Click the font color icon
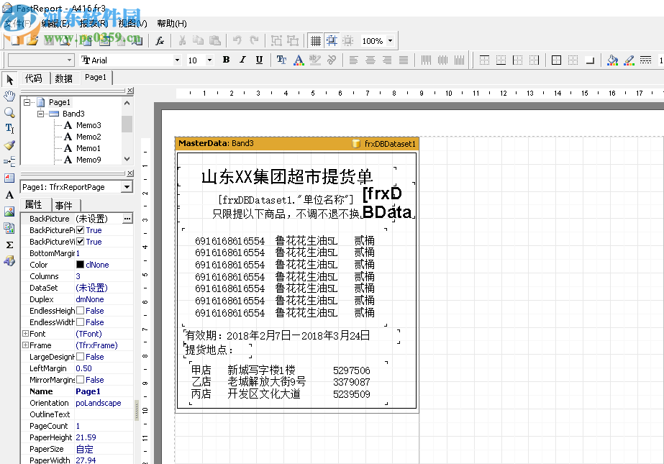 [x=298, y=60]
